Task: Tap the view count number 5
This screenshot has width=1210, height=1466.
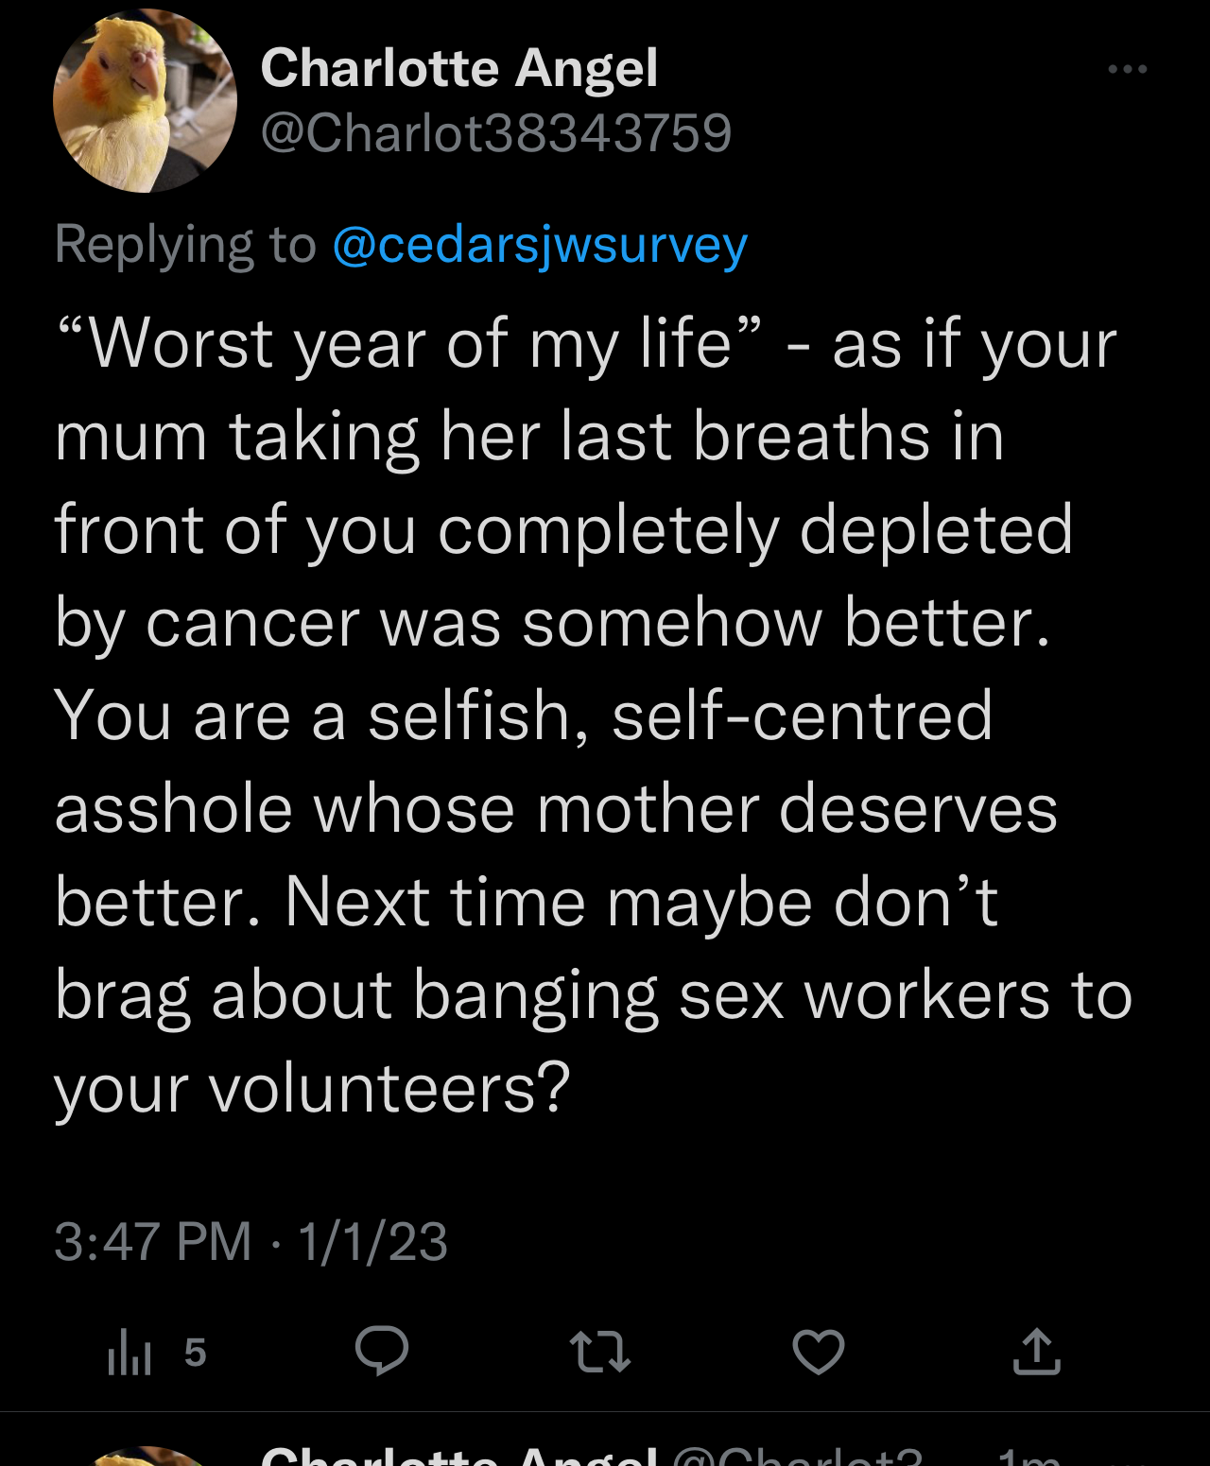Action: (196, 1353)
